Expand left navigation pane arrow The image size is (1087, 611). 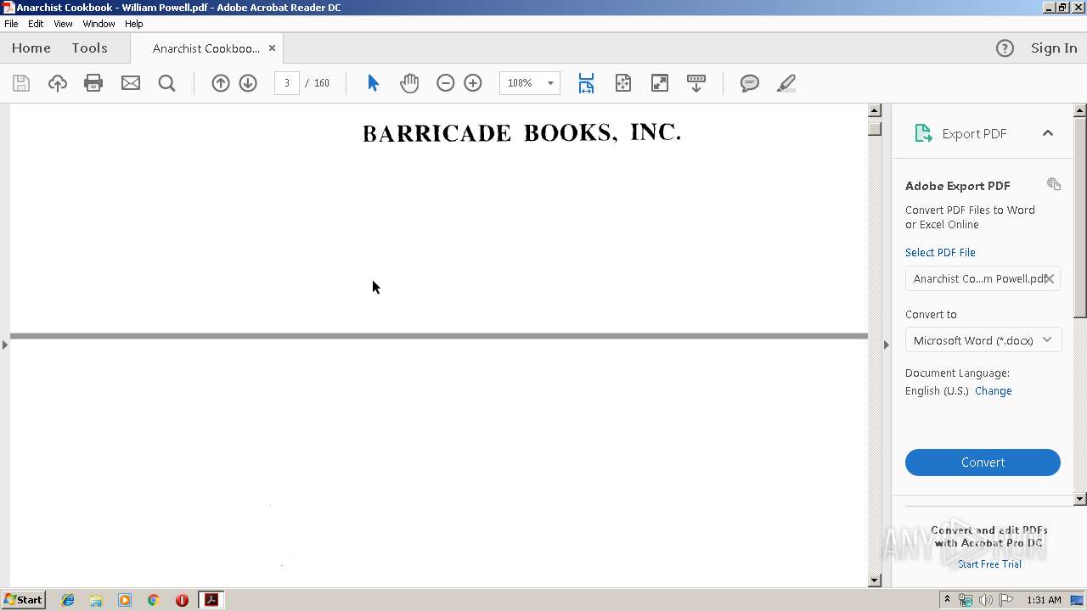[5, 345]
